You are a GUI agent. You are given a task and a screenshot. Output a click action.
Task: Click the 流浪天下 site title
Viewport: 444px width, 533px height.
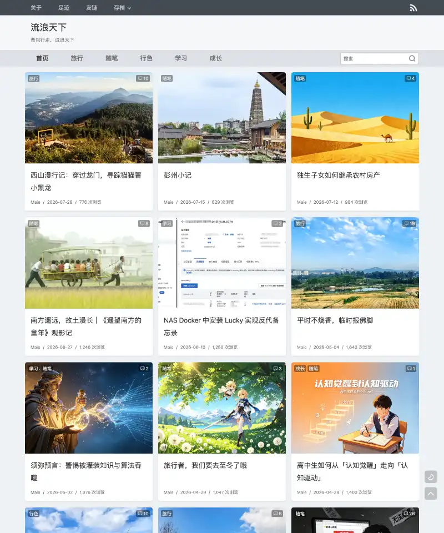point(48,27)
